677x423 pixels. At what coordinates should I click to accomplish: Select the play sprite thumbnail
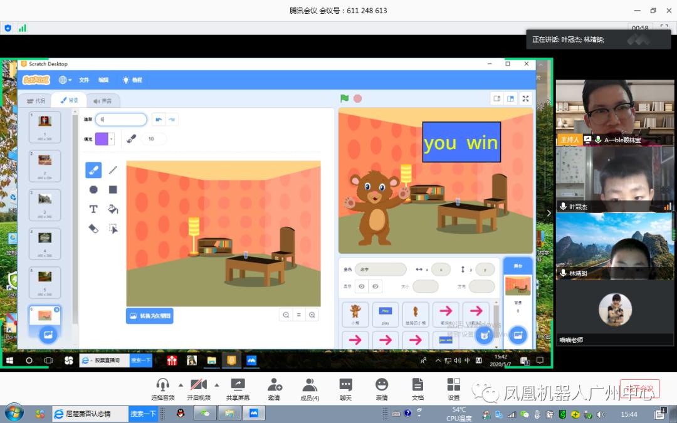pos(386,314)
